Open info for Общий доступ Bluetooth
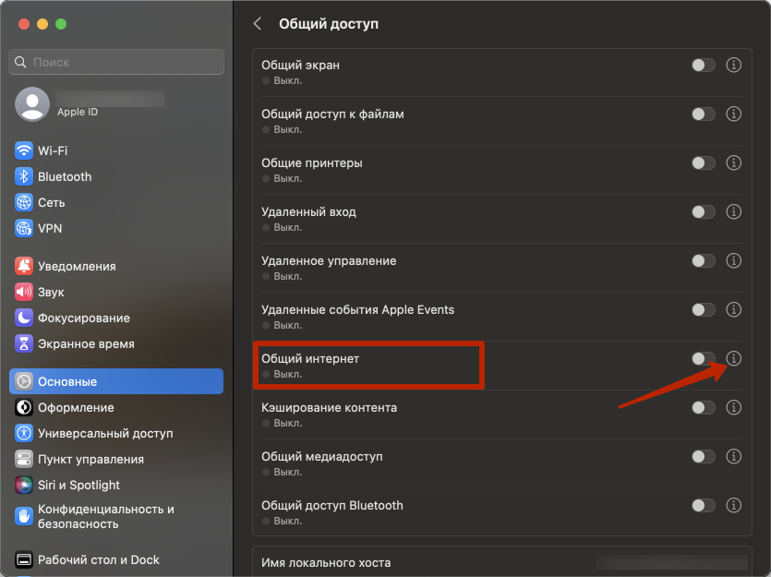Viewport: 771px width, 577px height. coord(734,505)
